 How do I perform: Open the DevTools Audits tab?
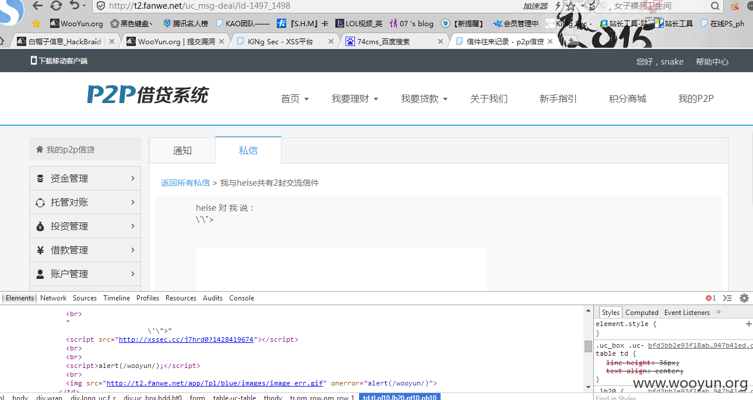[x=213, y=298]
